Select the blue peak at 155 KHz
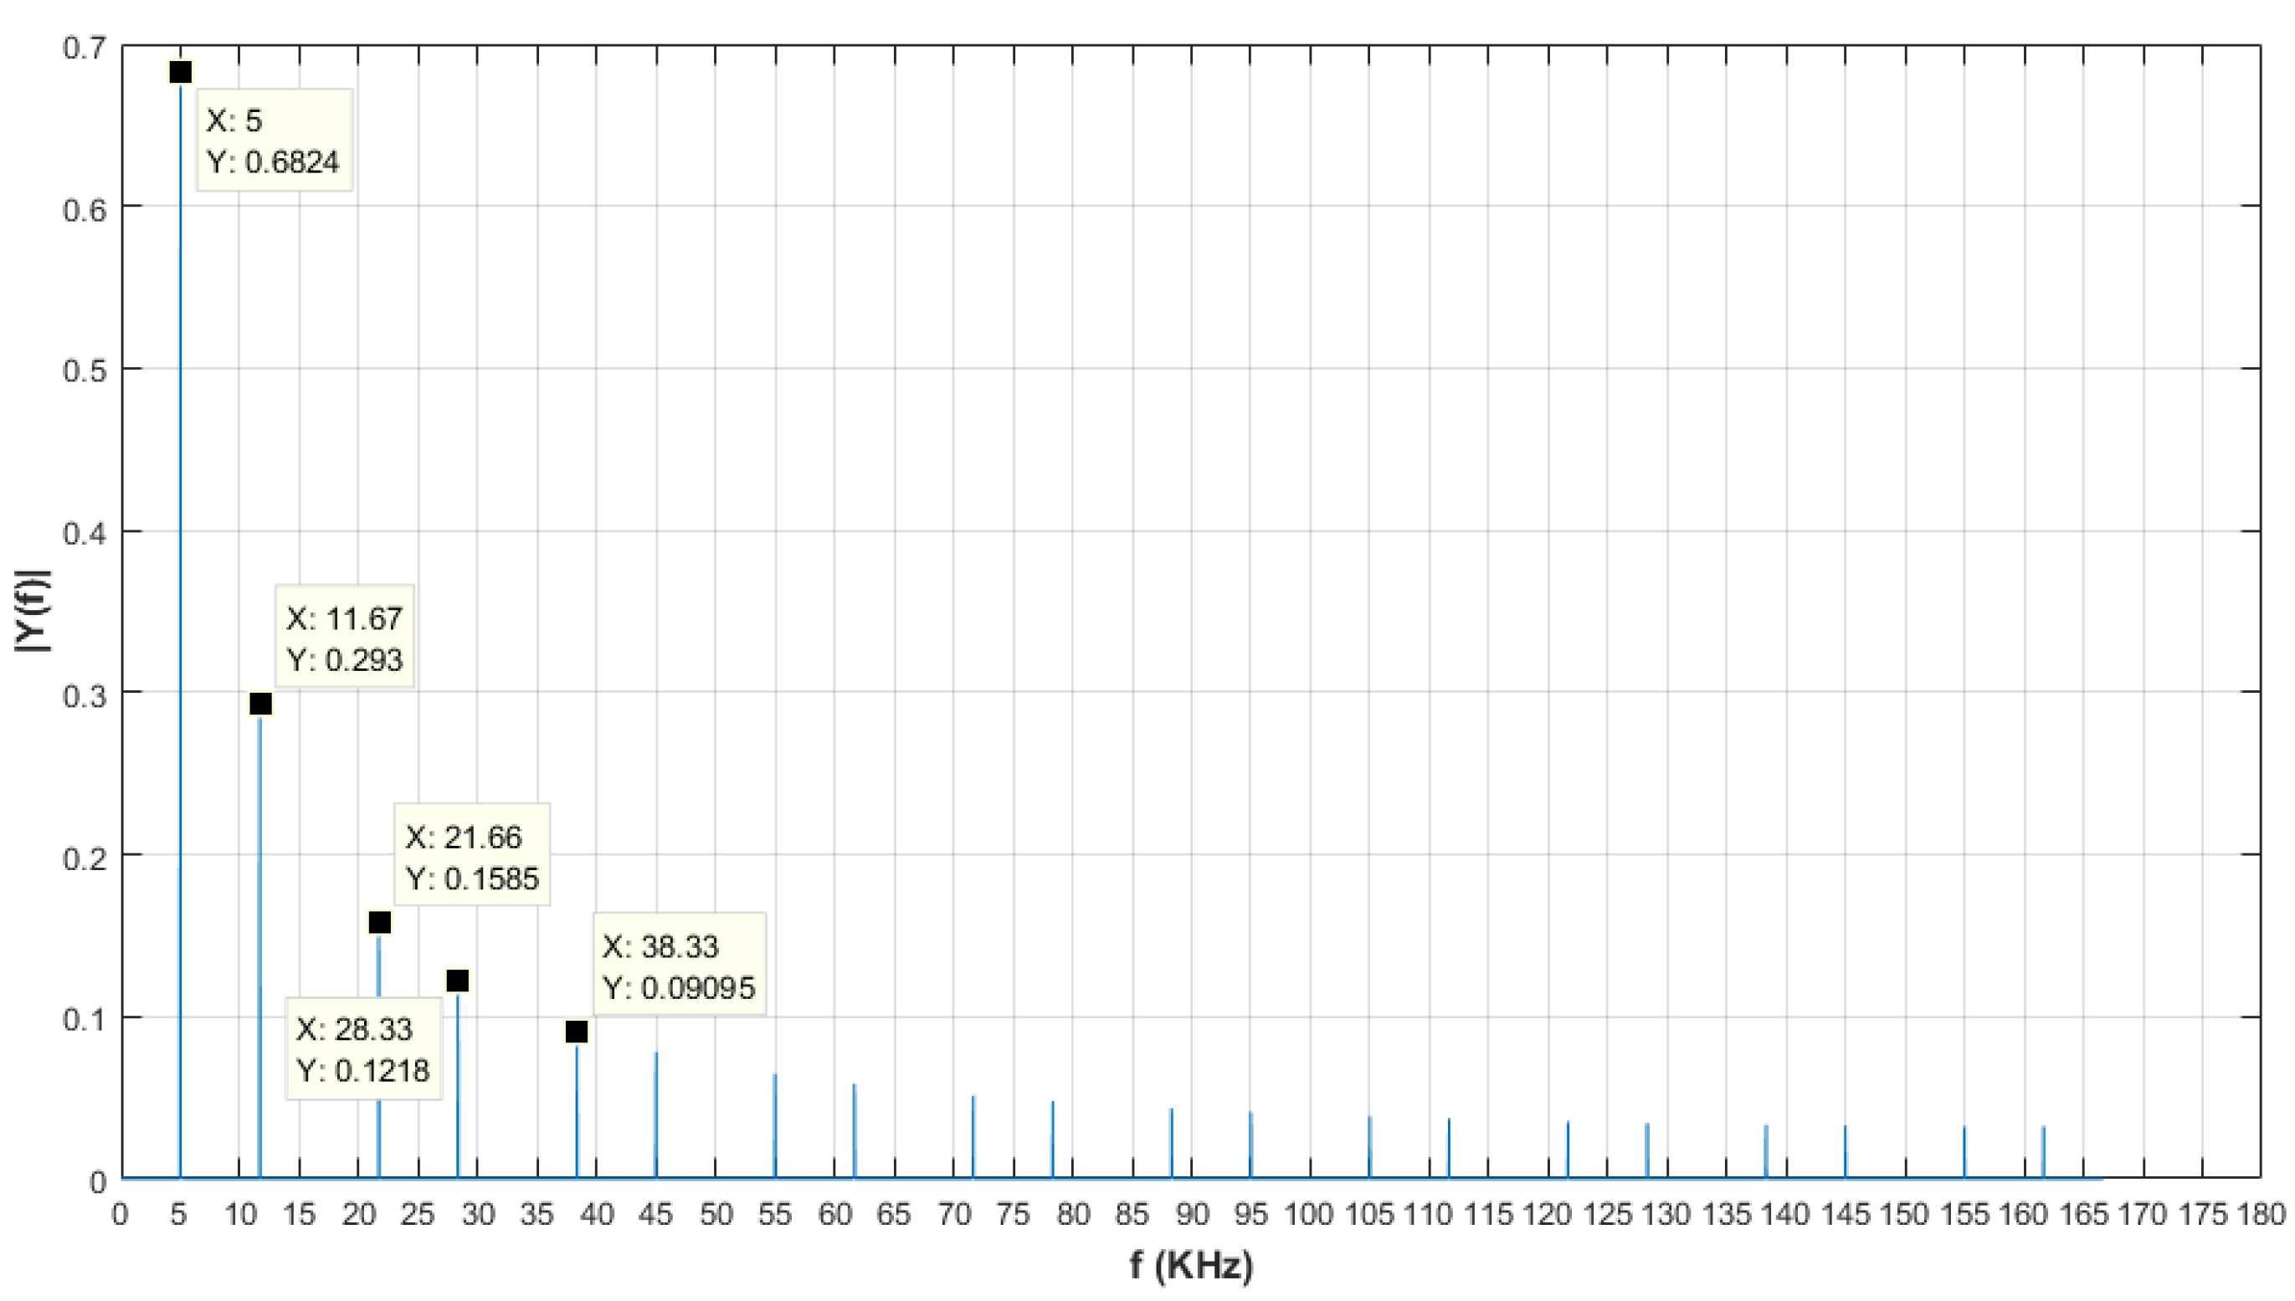The image size is (2295, 1301). point(1964,1155)
